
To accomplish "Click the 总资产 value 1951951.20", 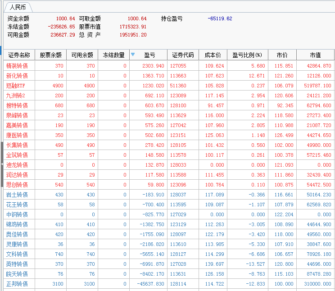I will [133, 35].
